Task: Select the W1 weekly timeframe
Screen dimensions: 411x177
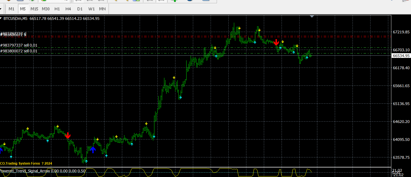Action: (91, 9)
